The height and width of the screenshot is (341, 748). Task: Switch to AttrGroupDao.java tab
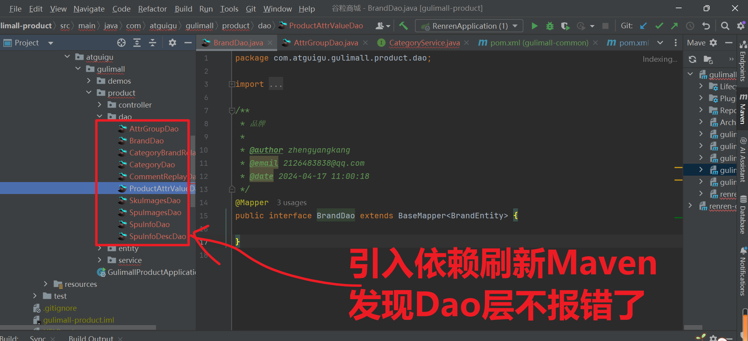click(x=326, y=43)
